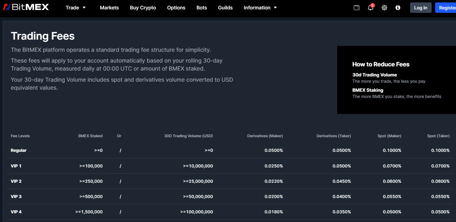Select the VIP 2 row label
The image size is (456, 222).
pos(16,181)
